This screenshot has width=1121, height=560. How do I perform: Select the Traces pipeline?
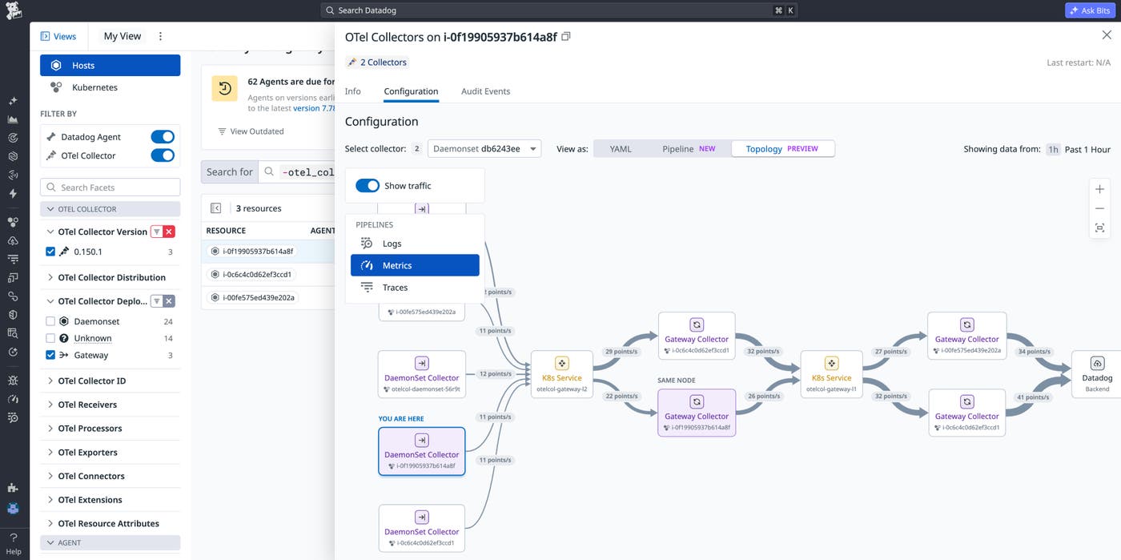pyautogui.click(x=415, y=287)
